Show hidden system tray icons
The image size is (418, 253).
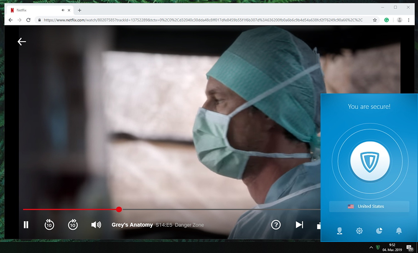(371, 248)
